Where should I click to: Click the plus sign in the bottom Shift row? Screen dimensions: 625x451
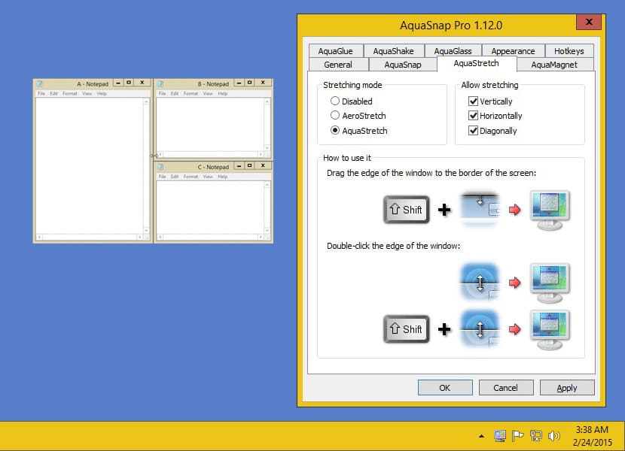click(444, 329)
